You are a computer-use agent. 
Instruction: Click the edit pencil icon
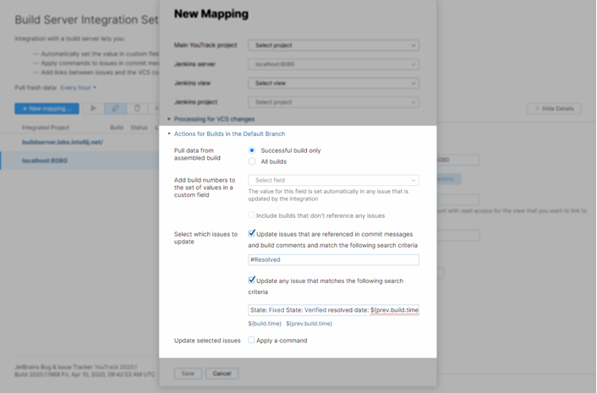(115, 109)
